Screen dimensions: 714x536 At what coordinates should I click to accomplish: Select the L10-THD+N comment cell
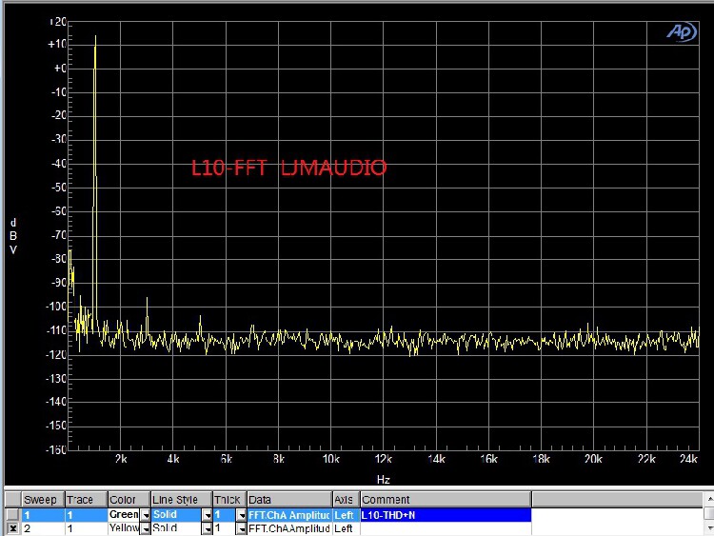446,515
